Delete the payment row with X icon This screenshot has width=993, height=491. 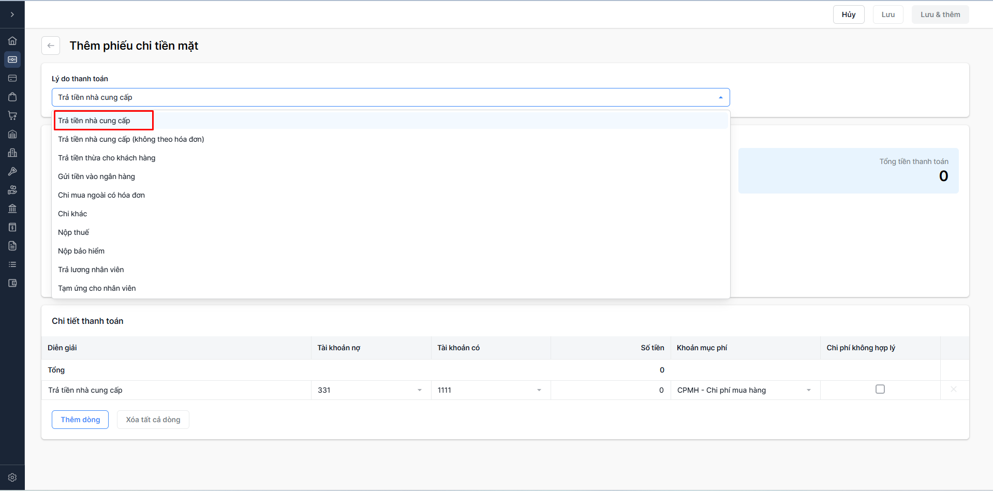point(953,389)
